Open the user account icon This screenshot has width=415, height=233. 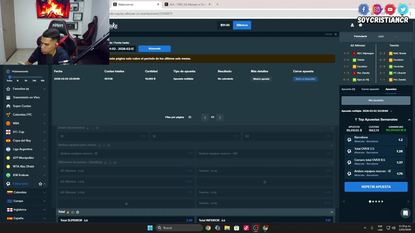tap(352, 25)
